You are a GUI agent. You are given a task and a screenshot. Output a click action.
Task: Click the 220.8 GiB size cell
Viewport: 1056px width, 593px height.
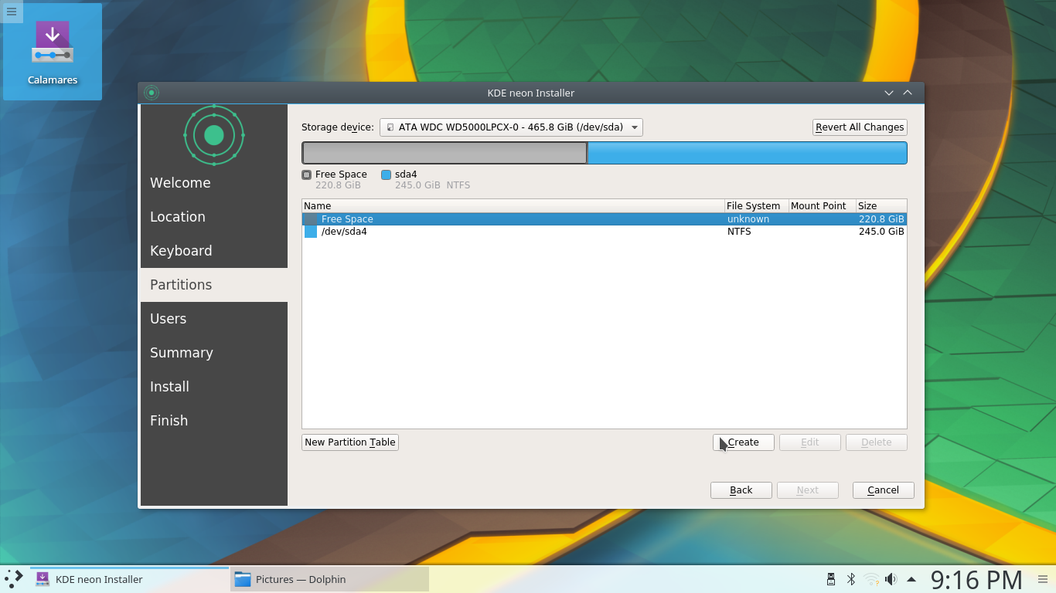click(x=881, y=219)
